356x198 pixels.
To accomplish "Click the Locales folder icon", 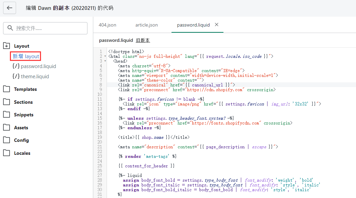I will (x=6, y=153).
